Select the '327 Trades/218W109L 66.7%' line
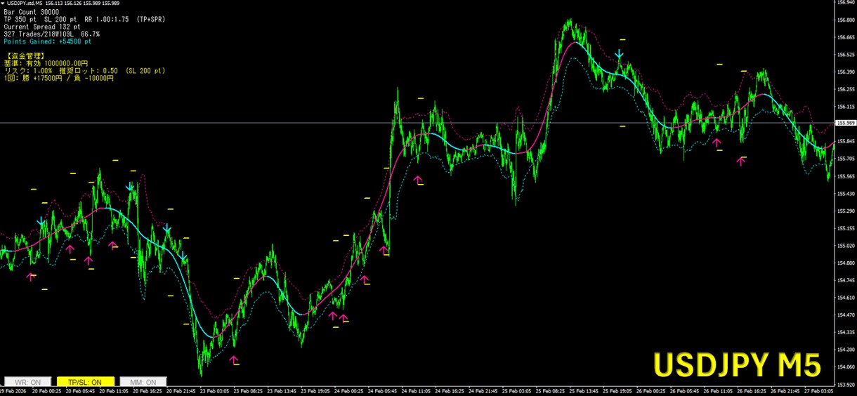Screen dimensions: 857x396 [x=52, y=34]
